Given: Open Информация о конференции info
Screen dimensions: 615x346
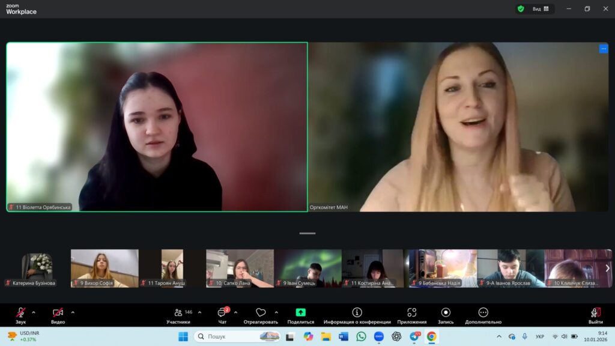Looking at the screenshot, I should point(357,314).
